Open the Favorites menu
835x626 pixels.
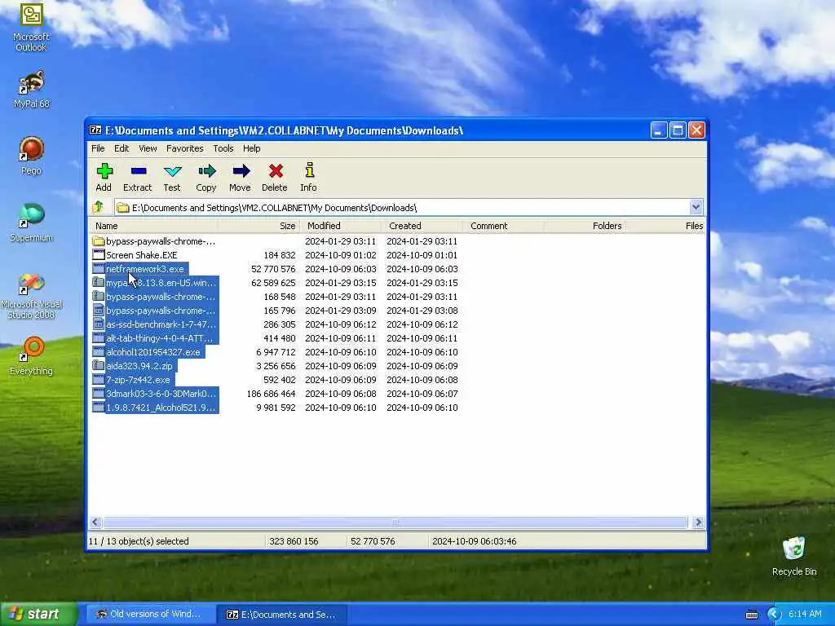pyautogui.click(x=185, y=148)
